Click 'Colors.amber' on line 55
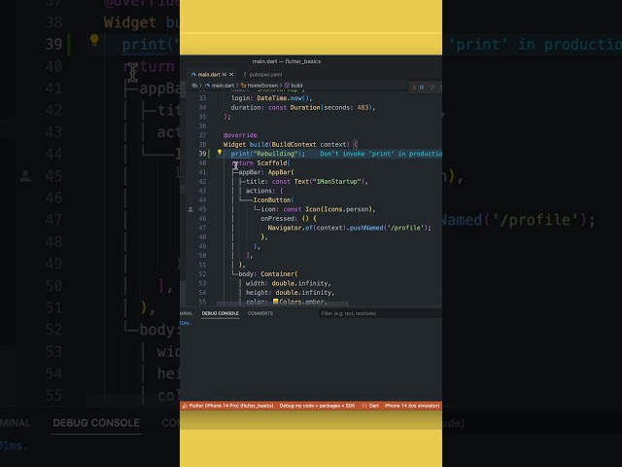Image resolution: width=622 pixels, height=467 pixels. pos(302,302)
